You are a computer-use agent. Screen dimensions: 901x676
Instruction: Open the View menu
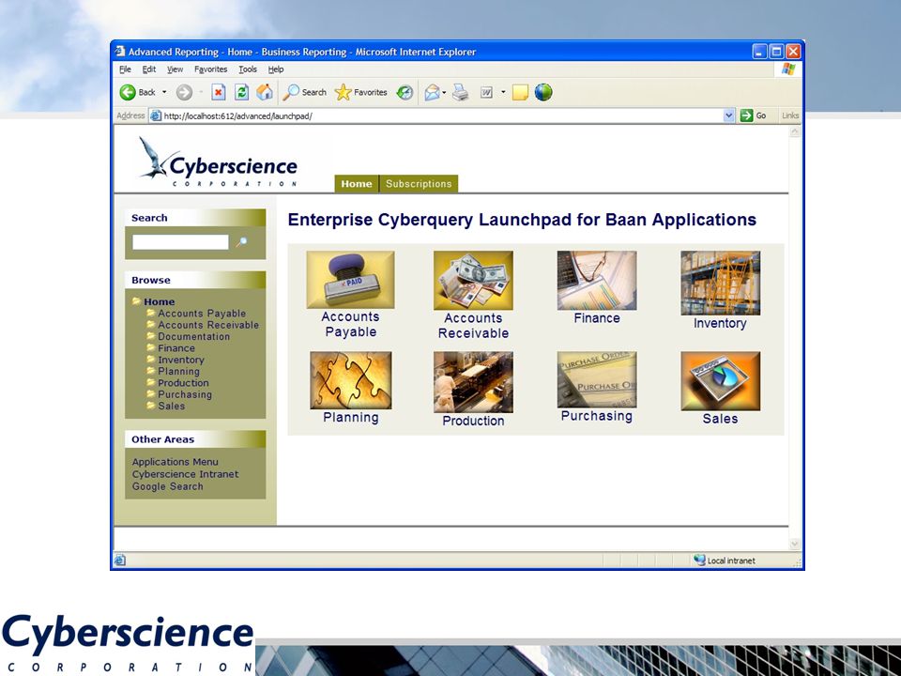[175, 69]
